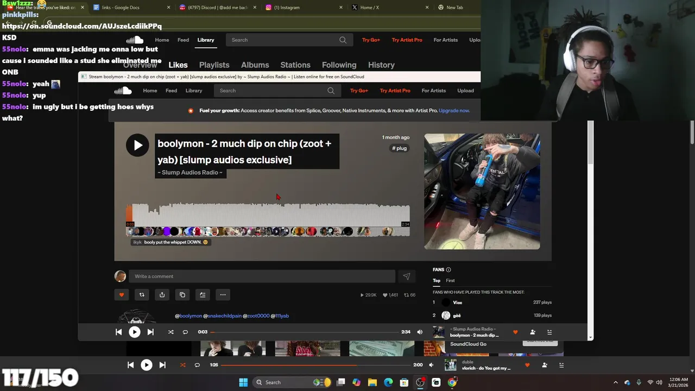
Task: Select the Albums tab in the back Library page
Action: [x=255, y=65]
